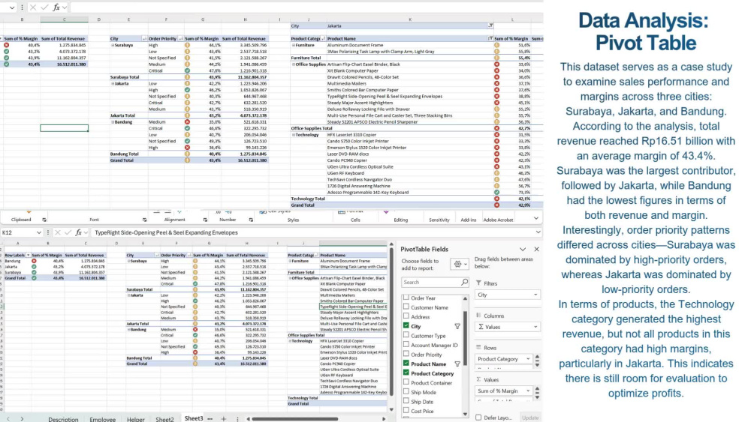Image resolution: width=751 pixels, height=422 pixels.
Task: Click the Tools gear icon in PivotTable Fields
Action: pos(460,264)
